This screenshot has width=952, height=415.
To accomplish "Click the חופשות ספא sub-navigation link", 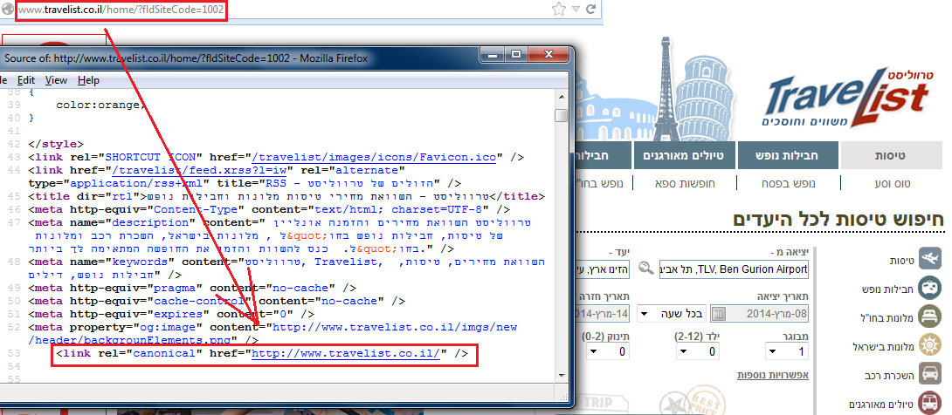I will pyautogui.click(x=686, y=183).
